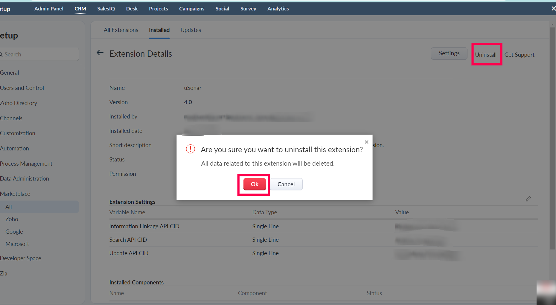556x305 pixels.
Task: Click the Data Type column header
Action: pos(264,212)
